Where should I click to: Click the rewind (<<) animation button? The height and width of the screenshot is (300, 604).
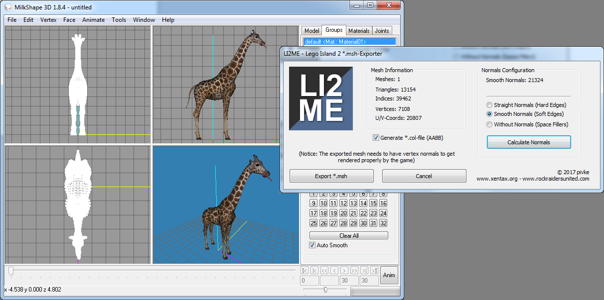pyautogui.click(x=324, y=270)
